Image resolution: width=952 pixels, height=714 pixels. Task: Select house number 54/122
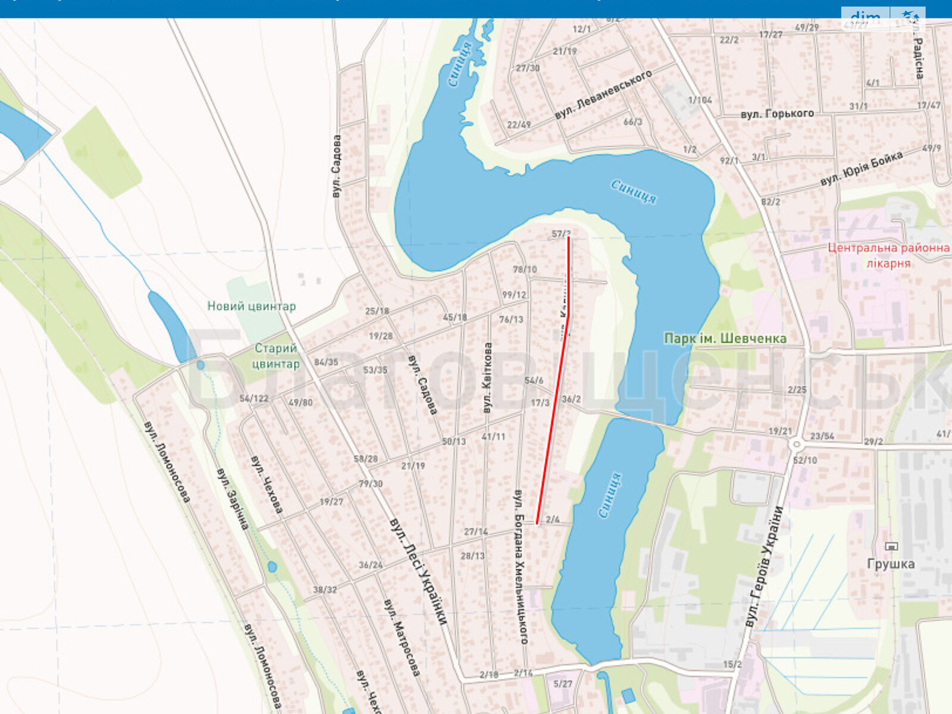tap(254, 399)
